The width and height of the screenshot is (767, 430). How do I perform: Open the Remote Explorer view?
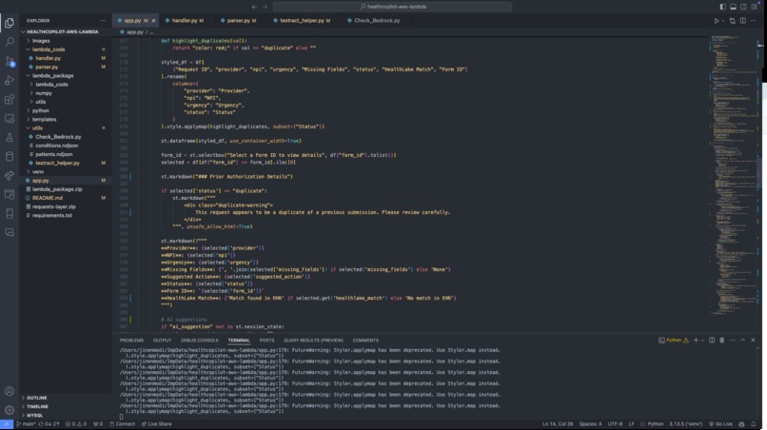click(10, 118)
